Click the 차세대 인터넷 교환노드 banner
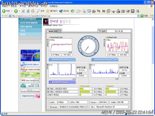Screen dimensions: 155x116 [30, 64]
